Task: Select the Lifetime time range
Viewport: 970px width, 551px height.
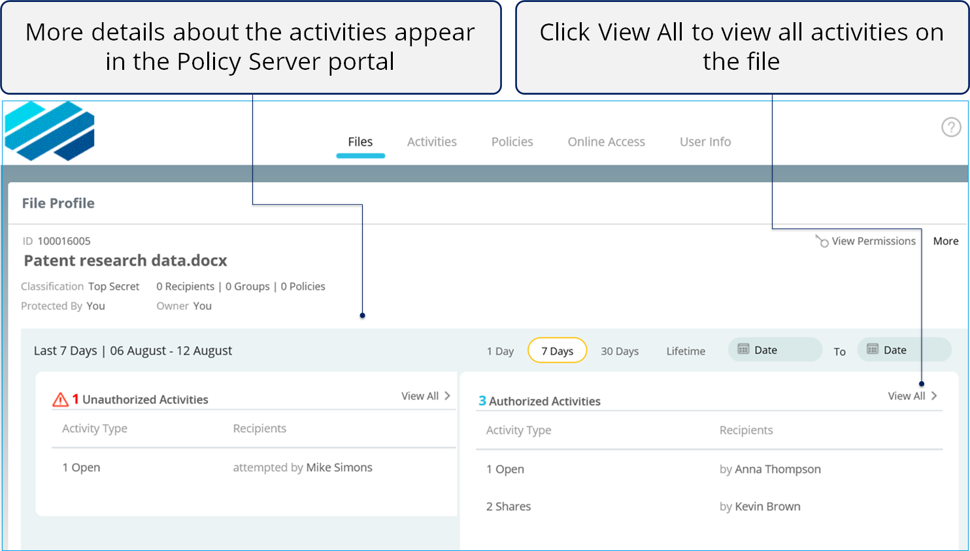Action: (686, 351)
